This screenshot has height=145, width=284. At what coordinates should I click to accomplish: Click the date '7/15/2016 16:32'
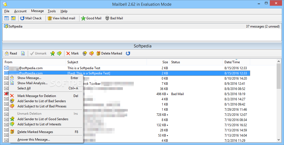pyautogui.click(x=236, y=125)
